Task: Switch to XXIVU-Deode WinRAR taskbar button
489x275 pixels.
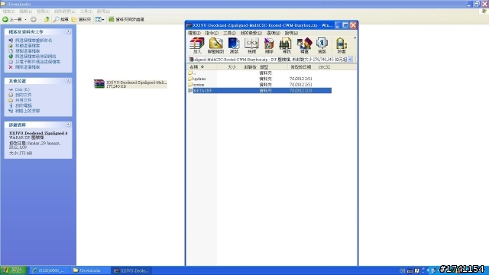Action: pos(131,270)
